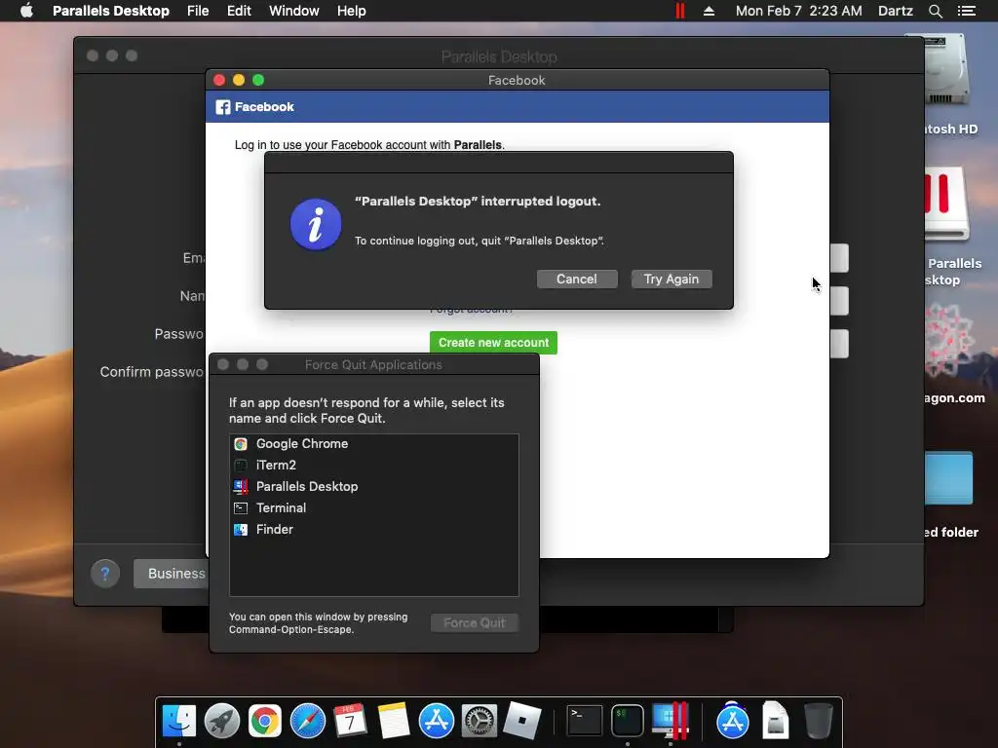This screenshot has height=748, width=998.
Task: Open Safari compass icon in Dock
Action: (x=307, y=721)
